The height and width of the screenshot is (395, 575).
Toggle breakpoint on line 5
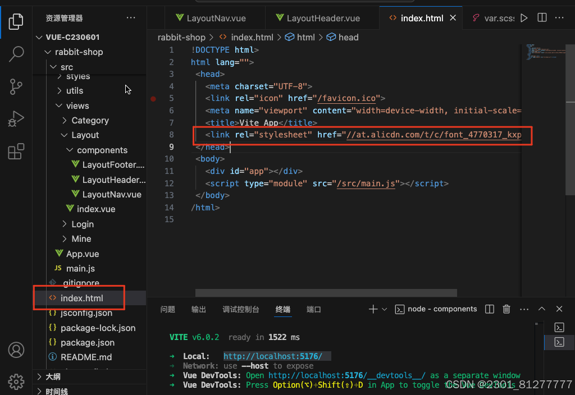pyautogui.click(x=153, y=99)
